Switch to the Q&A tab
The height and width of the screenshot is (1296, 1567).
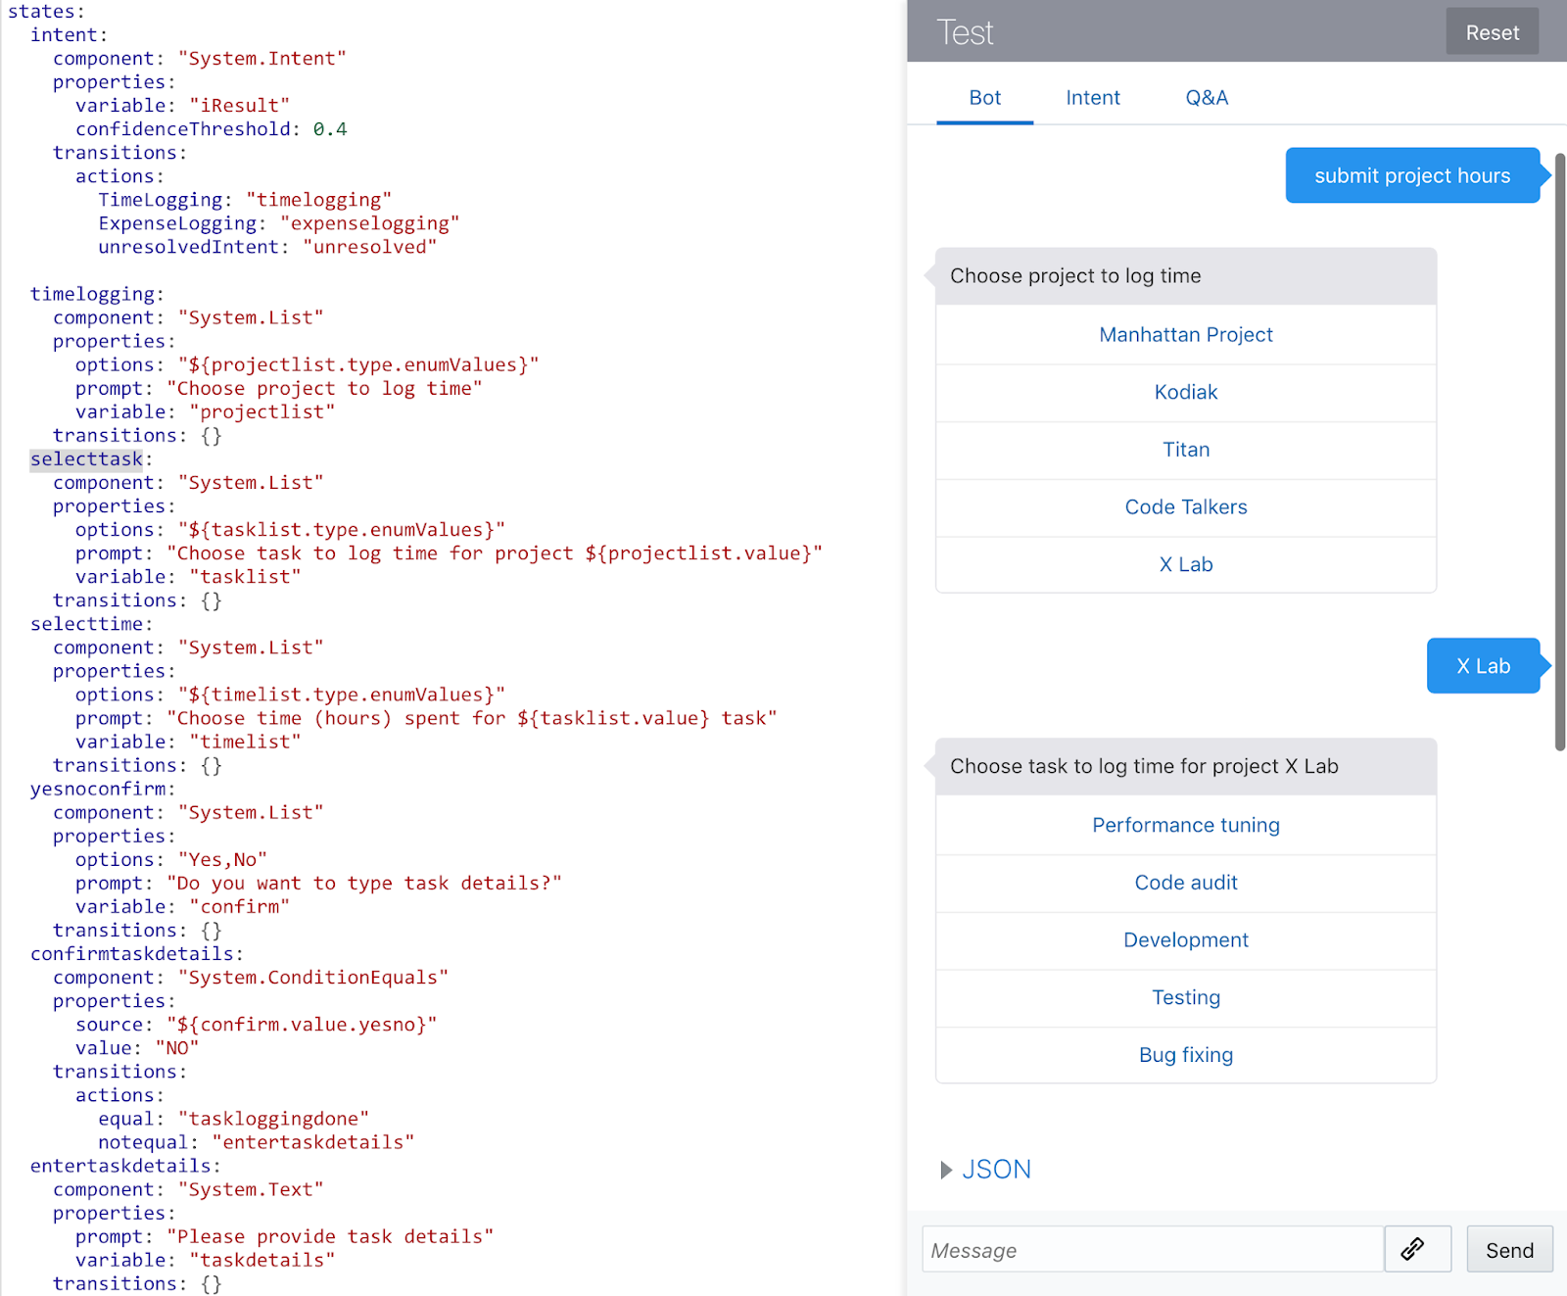(1207, 98)
